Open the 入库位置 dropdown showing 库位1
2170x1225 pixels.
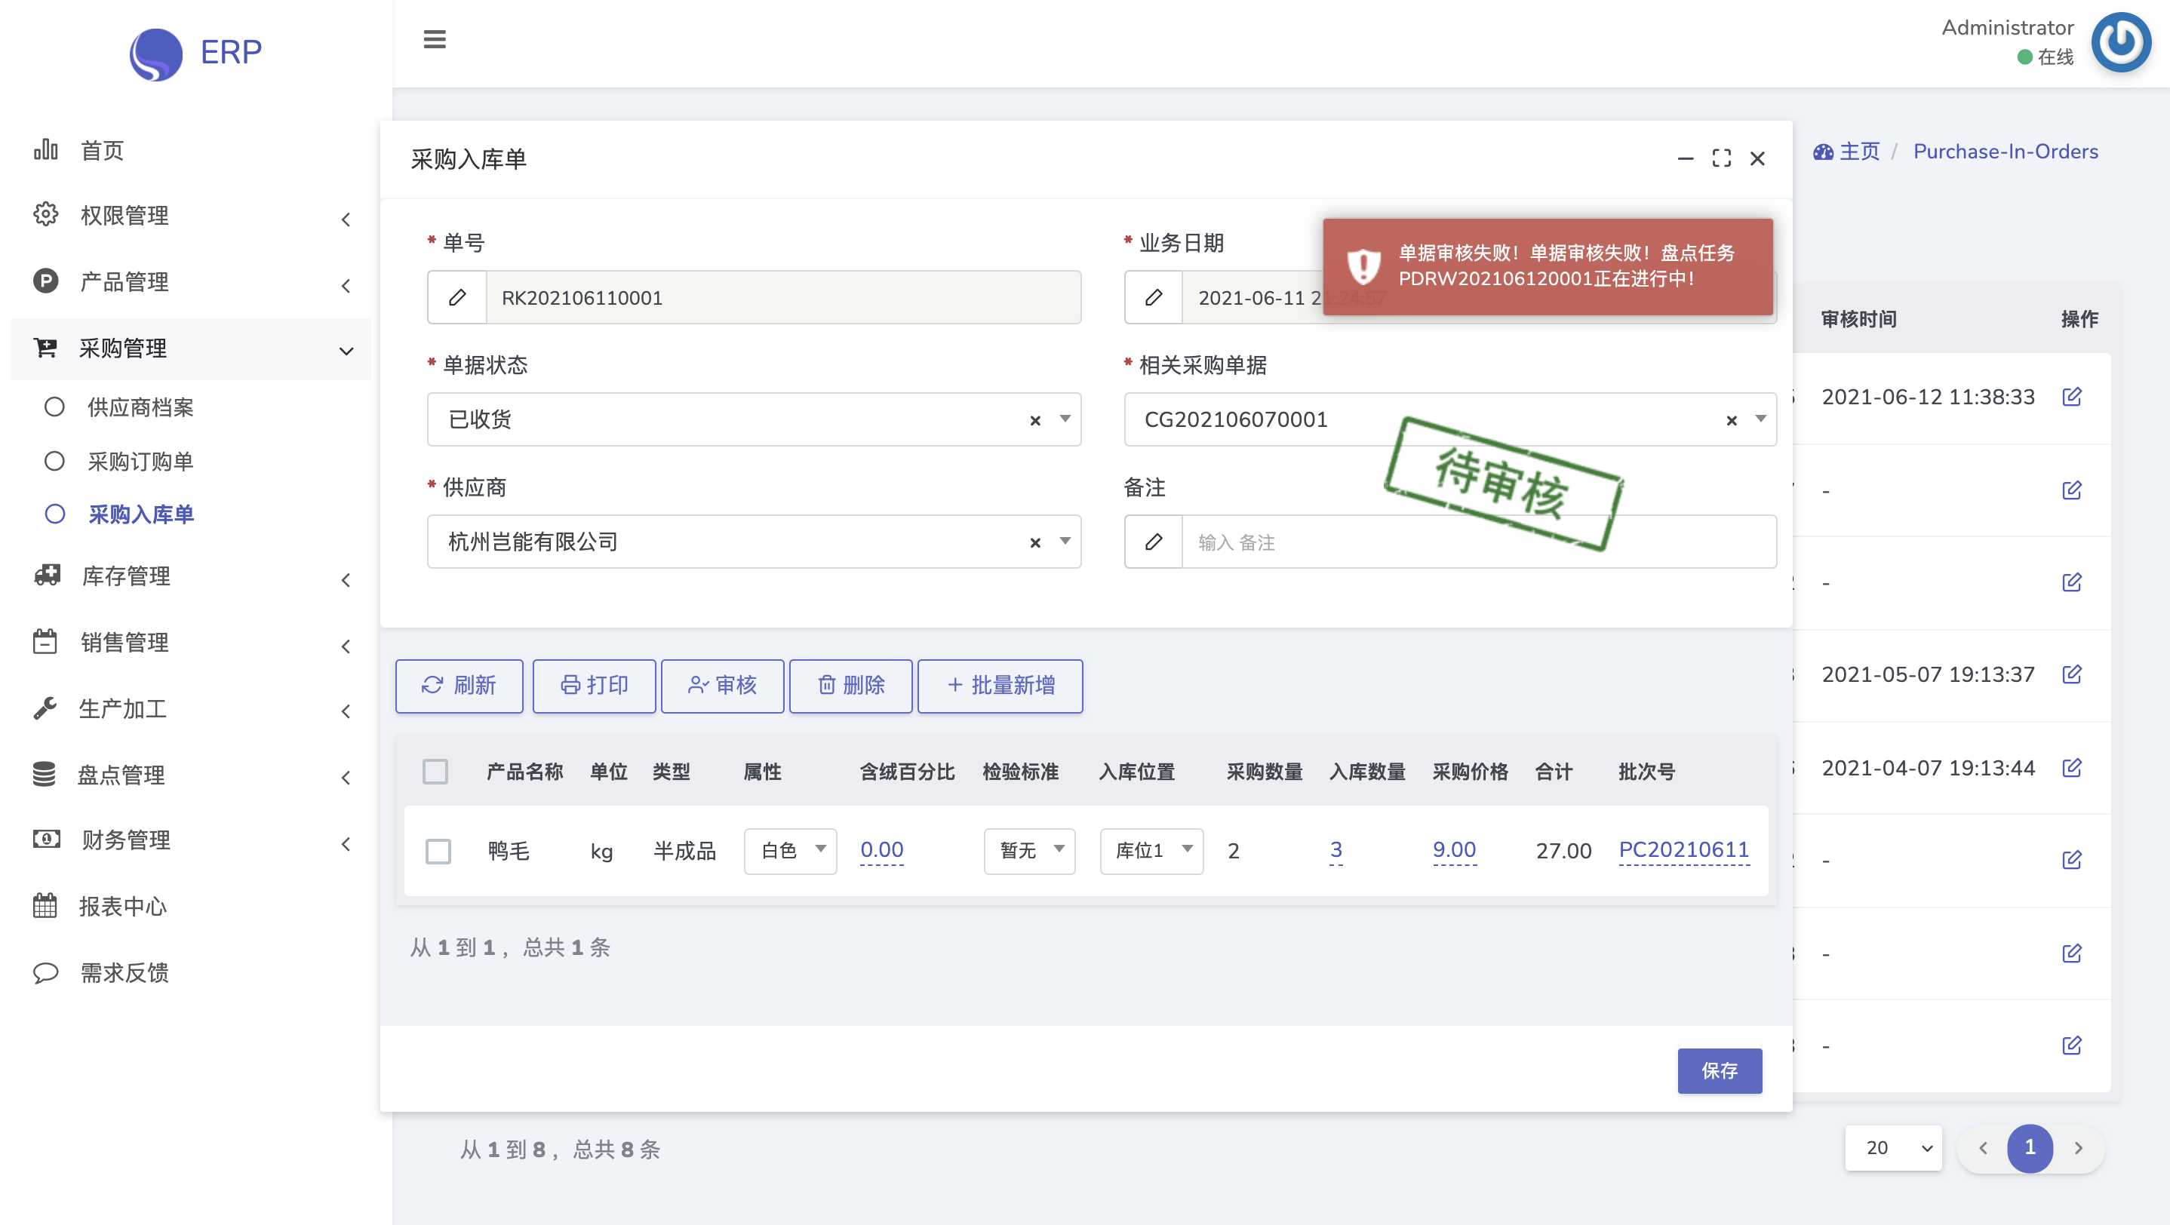pyautogui.click(x=1151, y=850)
